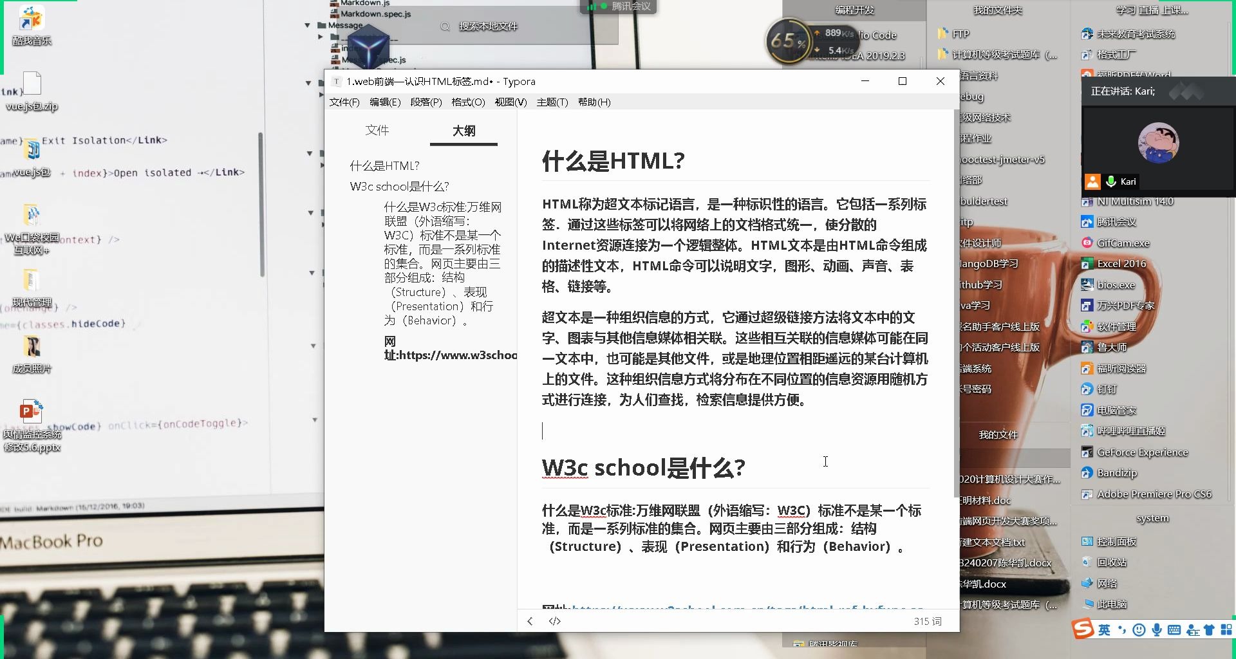Click the back chevron in Typora's status bar

click(530, 620)
